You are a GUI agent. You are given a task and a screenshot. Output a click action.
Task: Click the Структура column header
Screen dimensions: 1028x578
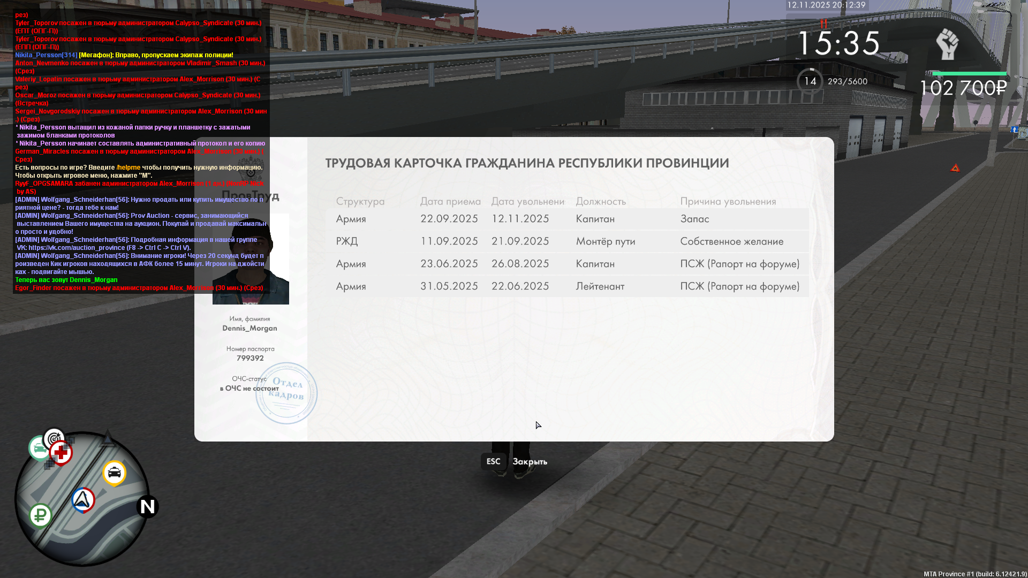pos(360,201)
